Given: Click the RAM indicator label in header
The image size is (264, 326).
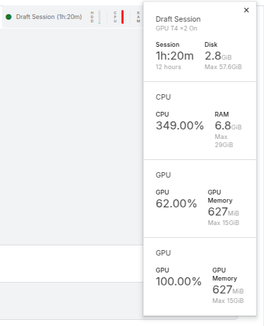Looking at the screenshot, I should 138,17.
